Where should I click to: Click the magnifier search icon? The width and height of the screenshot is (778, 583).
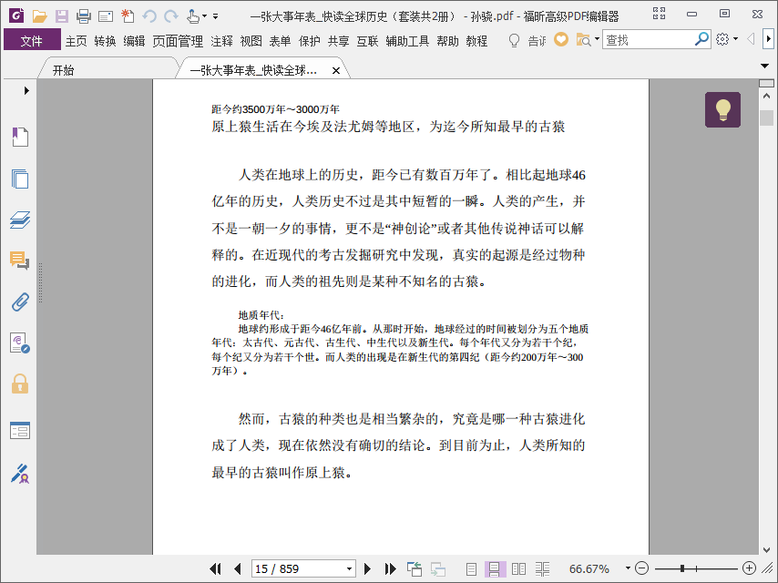point(701,39)
